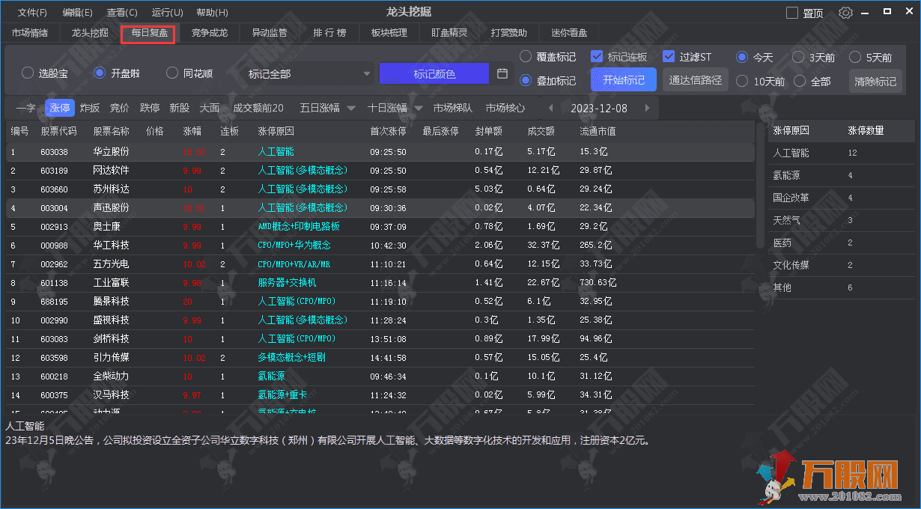
Task: Uncheck 标记连板 checkbox
Action: click(597, 56)
